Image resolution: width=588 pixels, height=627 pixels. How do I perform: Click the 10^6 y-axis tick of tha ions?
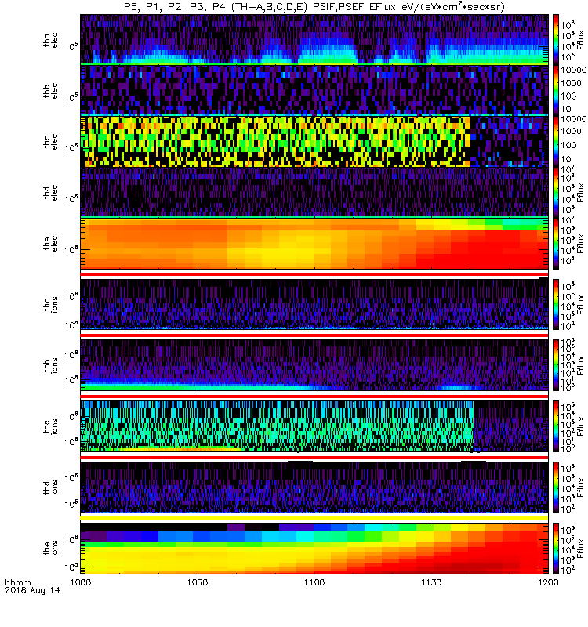(x=71, y=296)
